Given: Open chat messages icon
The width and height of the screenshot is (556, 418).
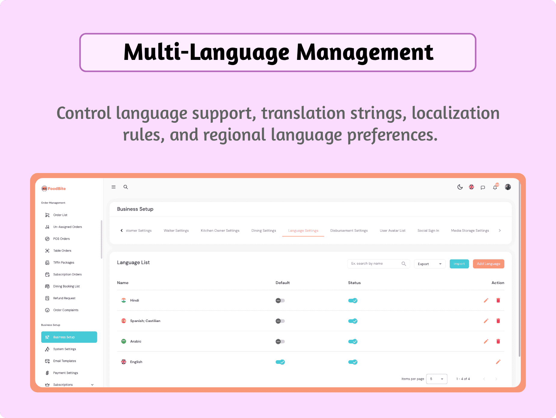Looking at the screenshot, I should pyautogui.click(x=483, y=187).
